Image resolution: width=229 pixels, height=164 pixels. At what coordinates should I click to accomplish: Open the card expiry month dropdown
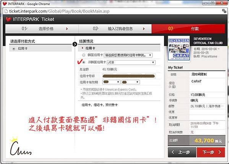111,82
